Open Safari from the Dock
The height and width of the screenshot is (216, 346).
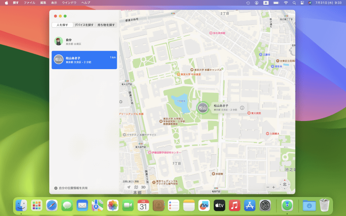pyautogui.click(x=52, y=206)
